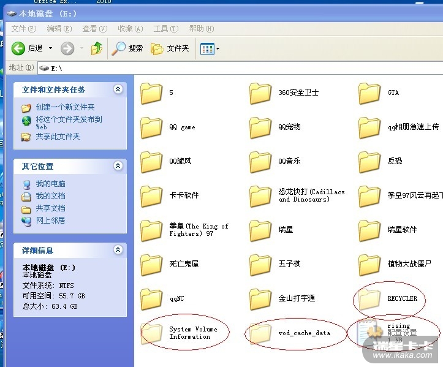Select the 360安全卫士 folder
The width and height of the screenshot is (443, 367).
point(284,93)
